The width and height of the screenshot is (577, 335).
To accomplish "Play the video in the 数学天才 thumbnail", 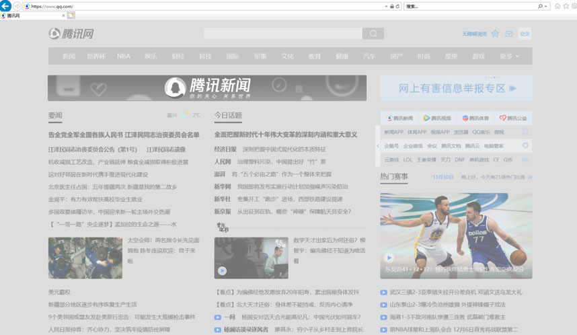I will (x=222, y=271).
